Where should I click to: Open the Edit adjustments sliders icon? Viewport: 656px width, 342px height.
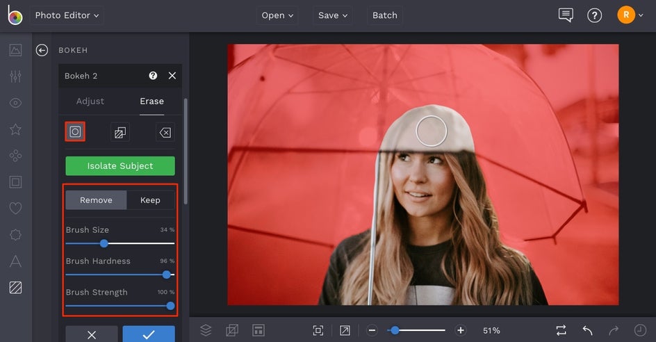(15, 76)
